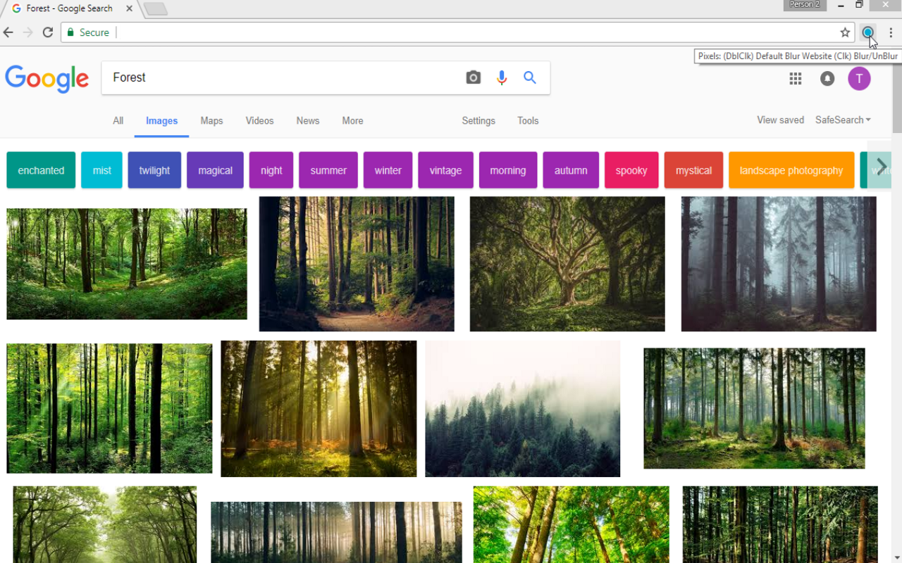Select the summer filter chip
The image size is (902, 563).
tap(328, 170)
